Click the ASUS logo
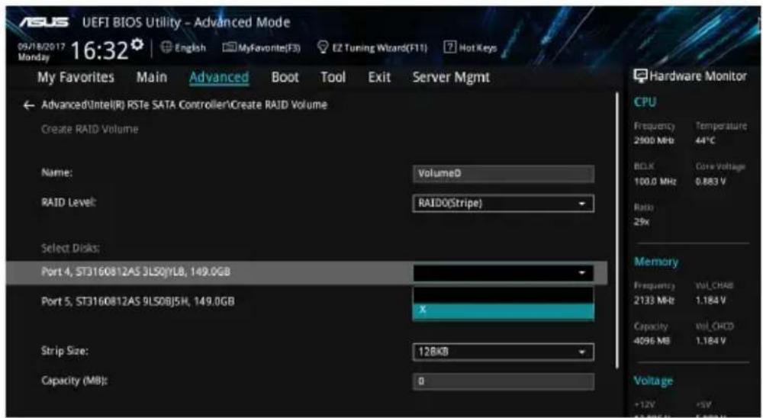This screenshot has height=418, width=763. pos(43,22)
